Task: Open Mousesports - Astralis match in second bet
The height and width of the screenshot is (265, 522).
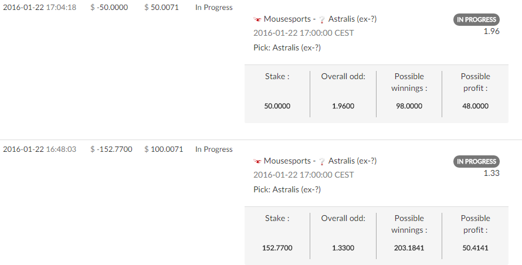Action: pyautogui.click(x=315, y=161)
